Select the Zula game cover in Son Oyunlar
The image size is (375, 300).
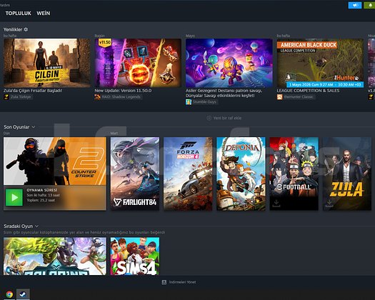pos(347,174)
